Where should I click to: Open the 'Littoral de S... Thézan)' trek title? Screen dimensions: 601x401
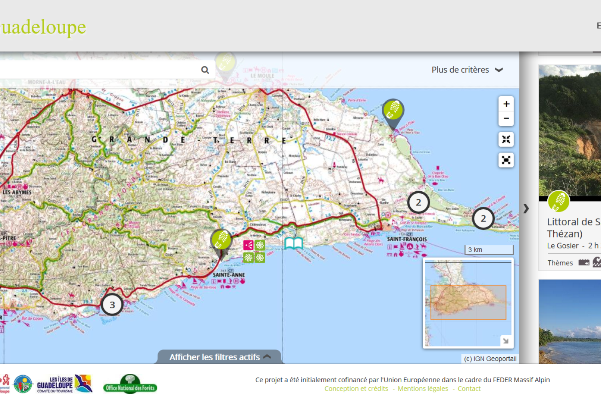click(x=574, y=228)
